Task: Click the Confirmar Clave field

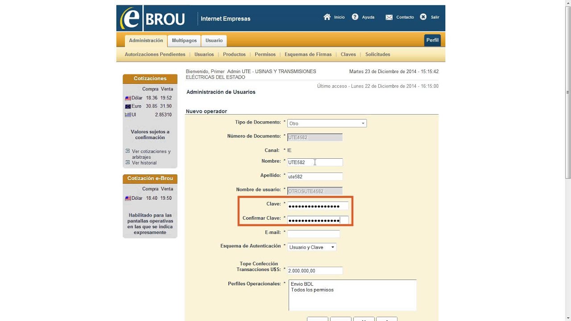Action: 318,220
